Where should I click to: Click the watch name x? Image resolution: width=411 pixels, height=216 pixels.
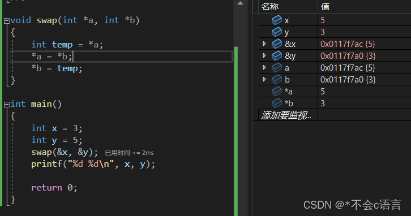(x=287, y=20)
